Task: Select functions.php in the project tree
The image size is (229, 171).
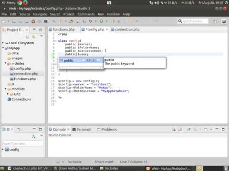Action: click(23, 79)
